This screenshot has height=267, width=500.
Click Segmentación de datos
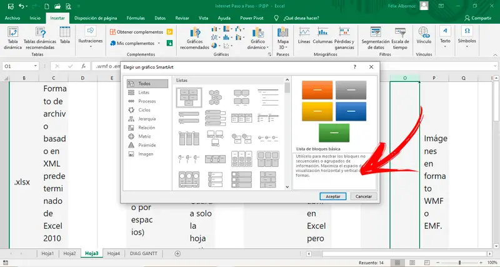pos(376,38)
